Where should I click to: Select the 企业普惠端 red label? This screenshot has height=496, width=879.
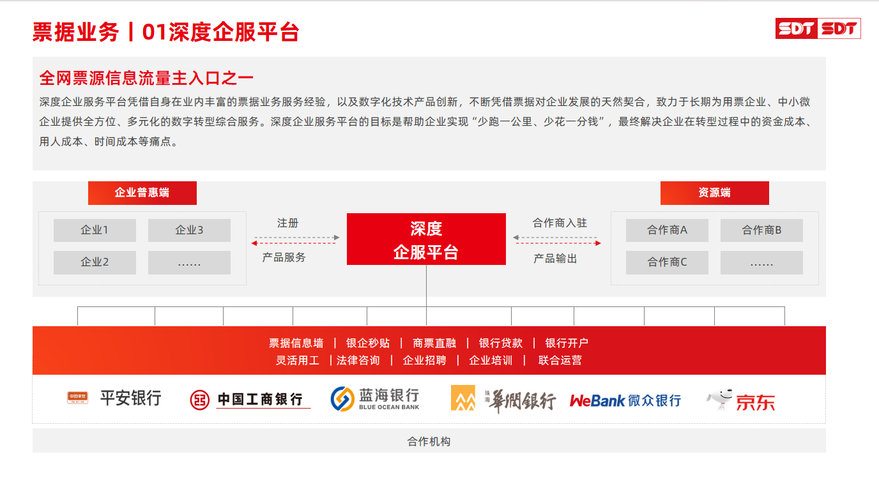(142, 193)
